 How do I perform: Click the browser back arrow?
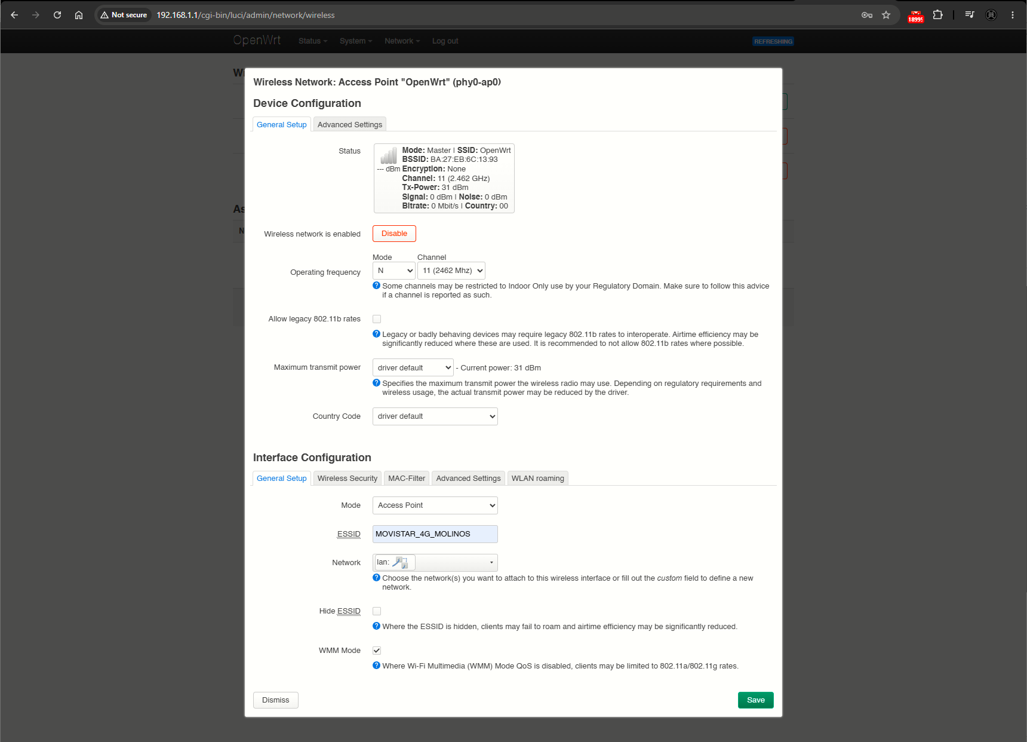[14, 15]
